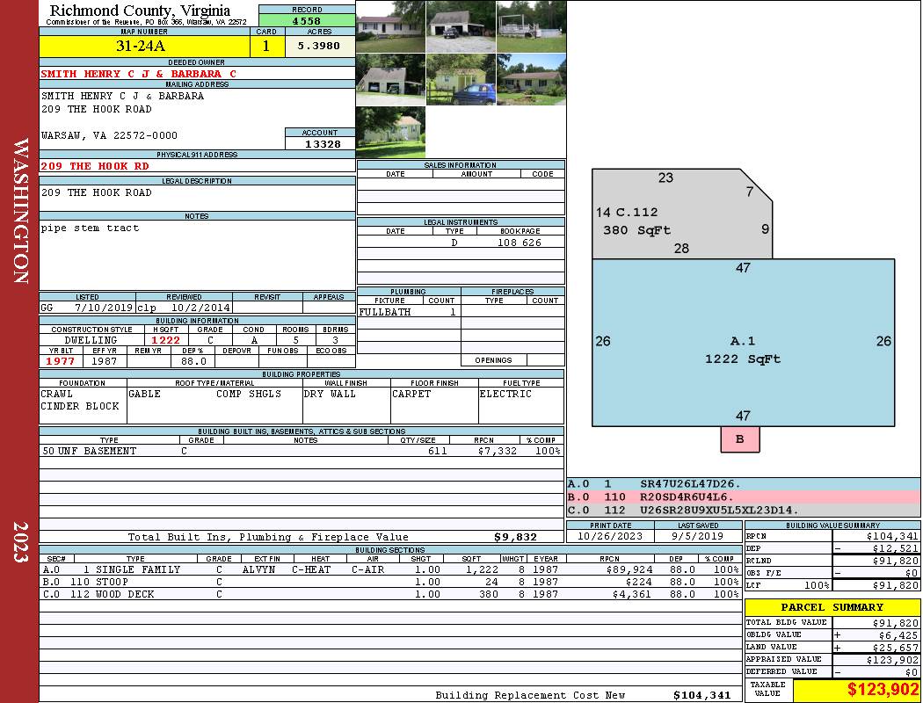Click the basement RPCN $7,332
Viewport: 923px width, 703px height.
(x=498, y=451)
